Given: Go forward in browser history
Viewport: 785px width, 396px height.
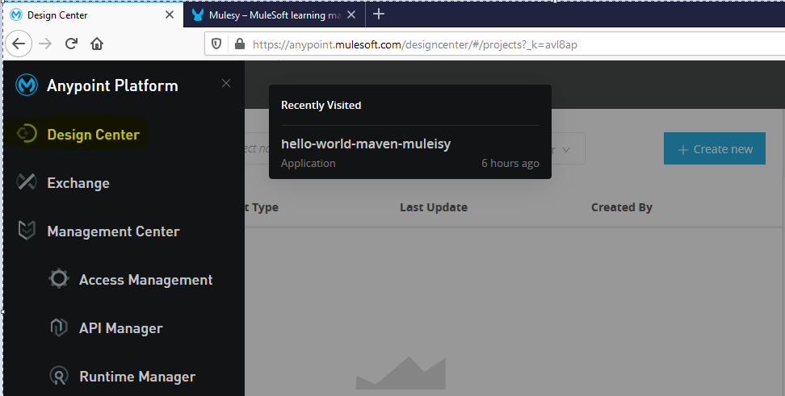Looking at the screenshot, I should point(45,44).
